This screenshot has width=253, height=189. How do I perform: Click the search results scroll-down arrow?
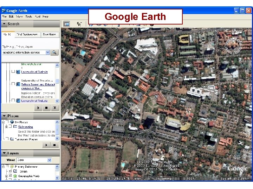tap(57, 101)
